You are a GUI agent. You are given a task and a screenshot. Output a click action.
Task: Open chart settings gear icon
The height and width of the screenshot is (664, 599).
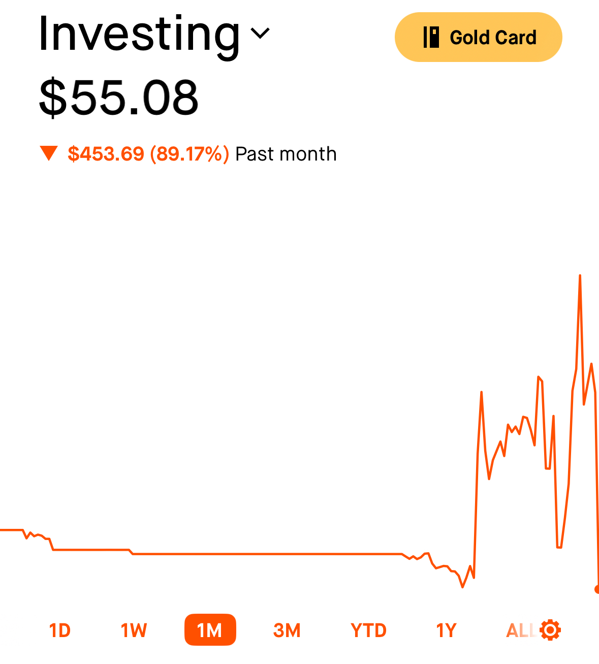(x=550, y=630)
